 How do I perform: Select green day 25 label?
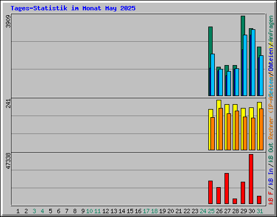(211, 211)
